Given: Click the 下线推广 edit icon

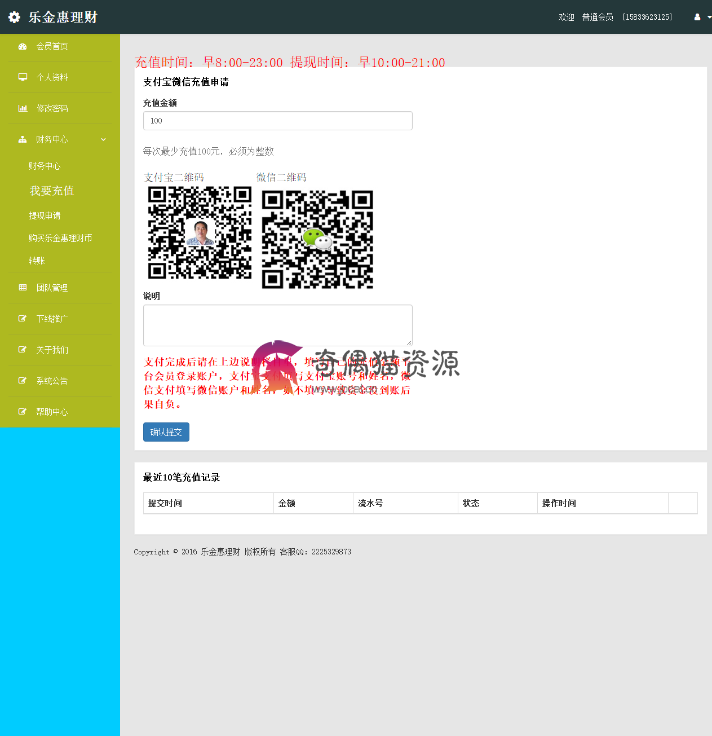Looking at the screenshot, I should 23,319.
